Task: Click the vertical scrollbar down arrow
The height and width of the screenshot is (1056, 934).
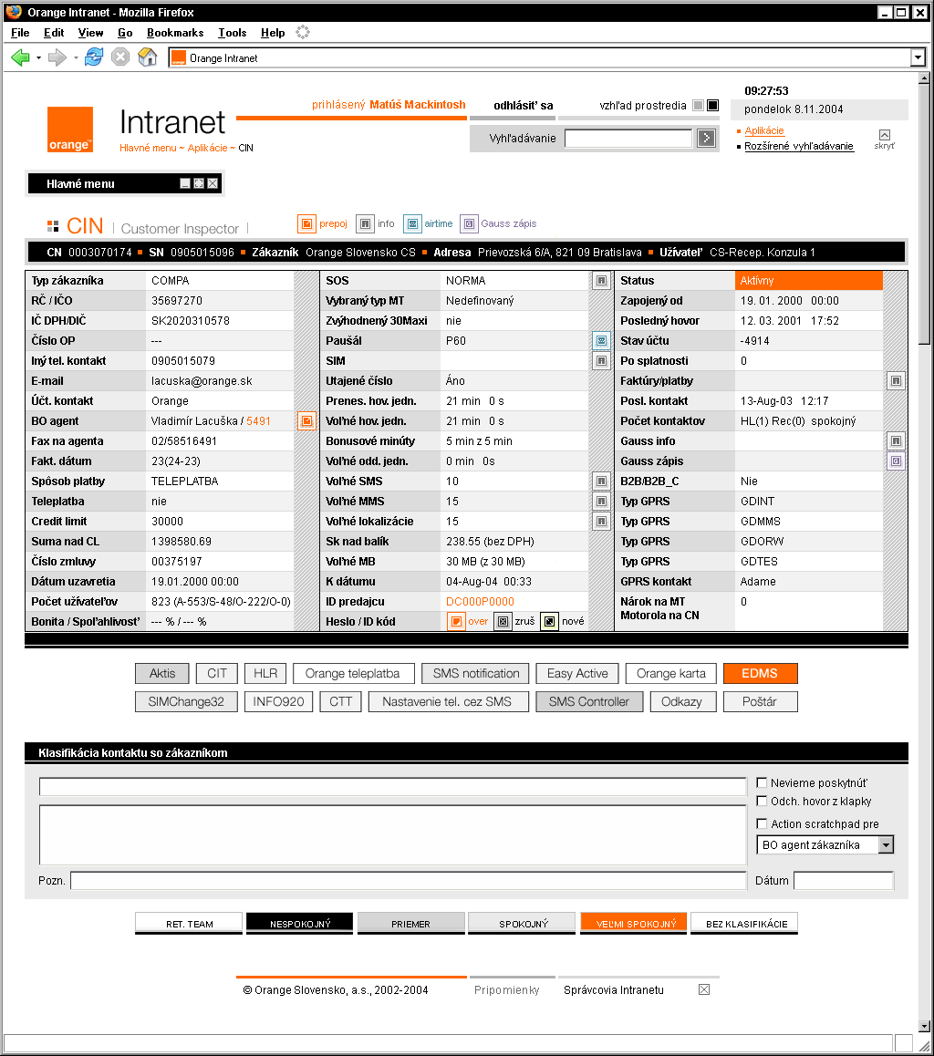Action: pyautogui.click(x=925, y=1027)
